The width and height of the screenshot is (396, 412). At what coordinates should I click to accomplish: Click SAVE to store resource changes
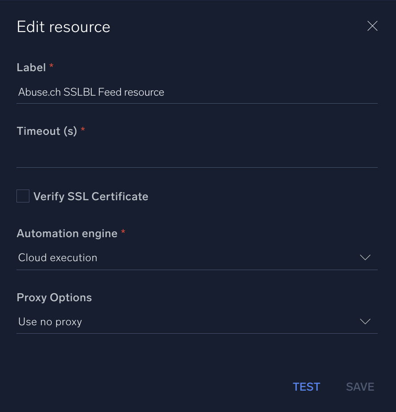pos(360,387)
